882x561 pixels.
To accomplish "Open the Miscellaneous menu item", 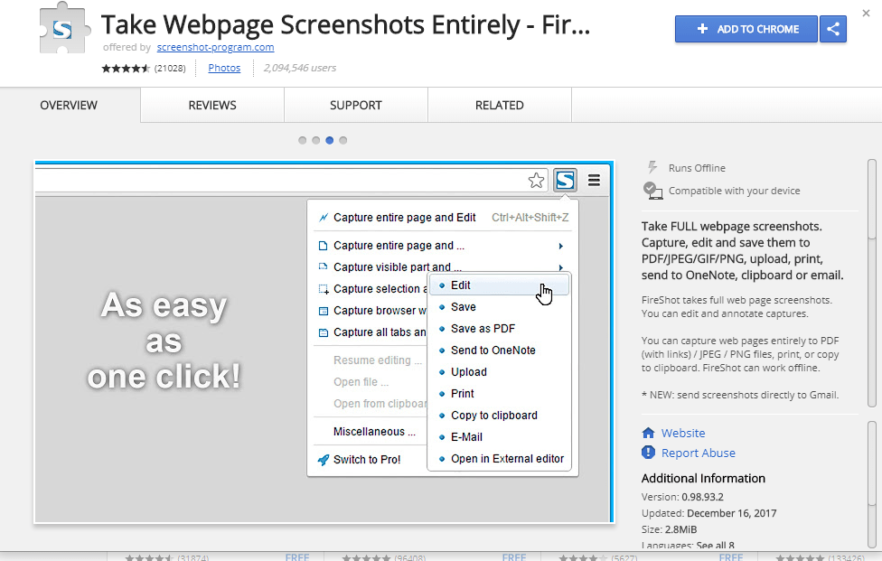I will pos(374,432).
